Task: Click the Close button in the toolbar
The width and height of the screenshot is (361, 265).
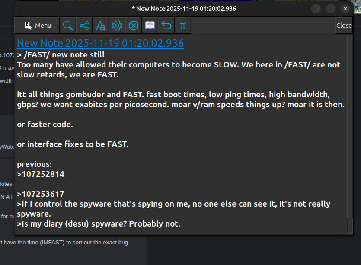Action: [344, 26]
